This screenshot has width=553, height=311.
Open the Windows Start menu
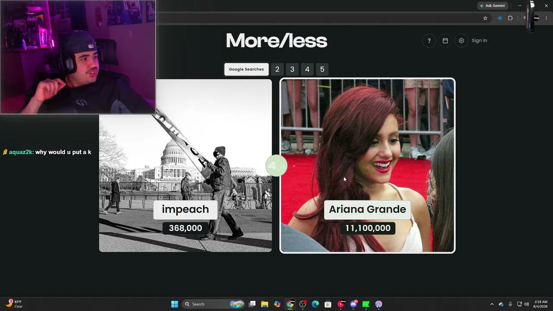click(175, 304)
